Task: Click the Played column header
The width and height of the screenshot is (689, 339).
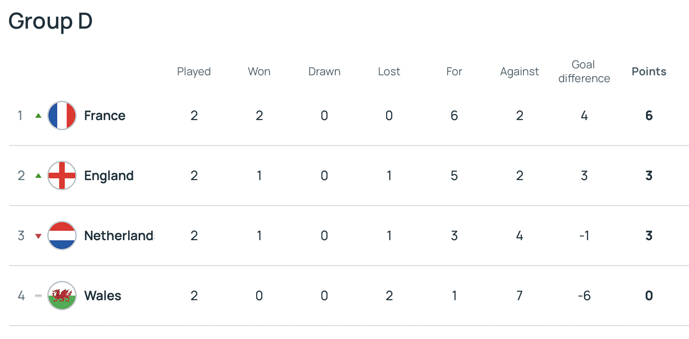Action: pos(194,72)
